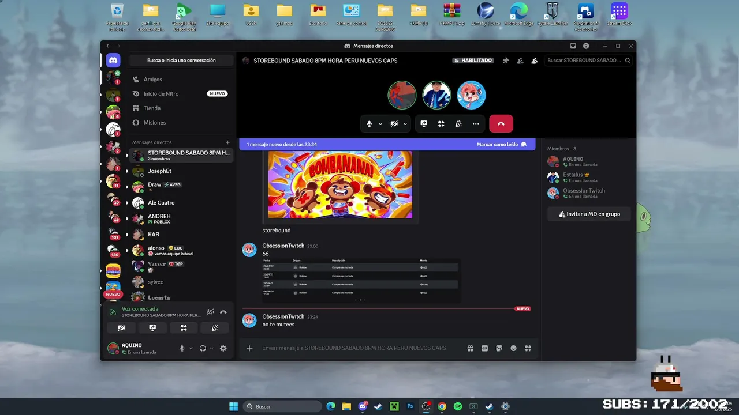Open Google Chrome from the taskbar
Viewport: 739px width, 415px height.
442,406
